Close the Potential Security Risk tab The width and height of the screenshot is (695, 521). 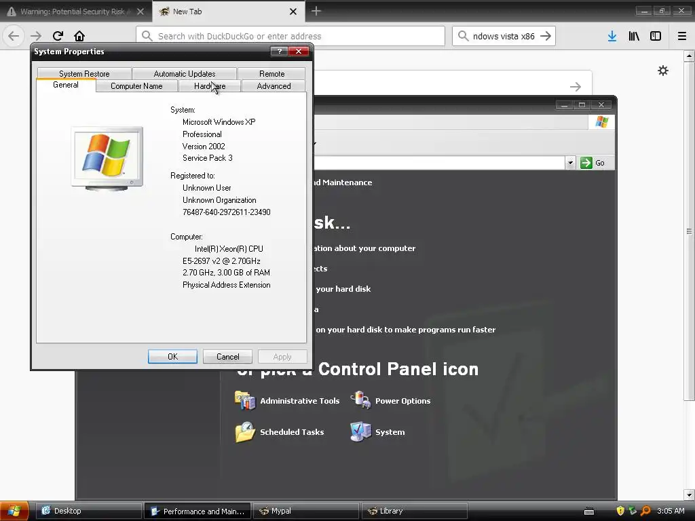click(x=140, y=12)
